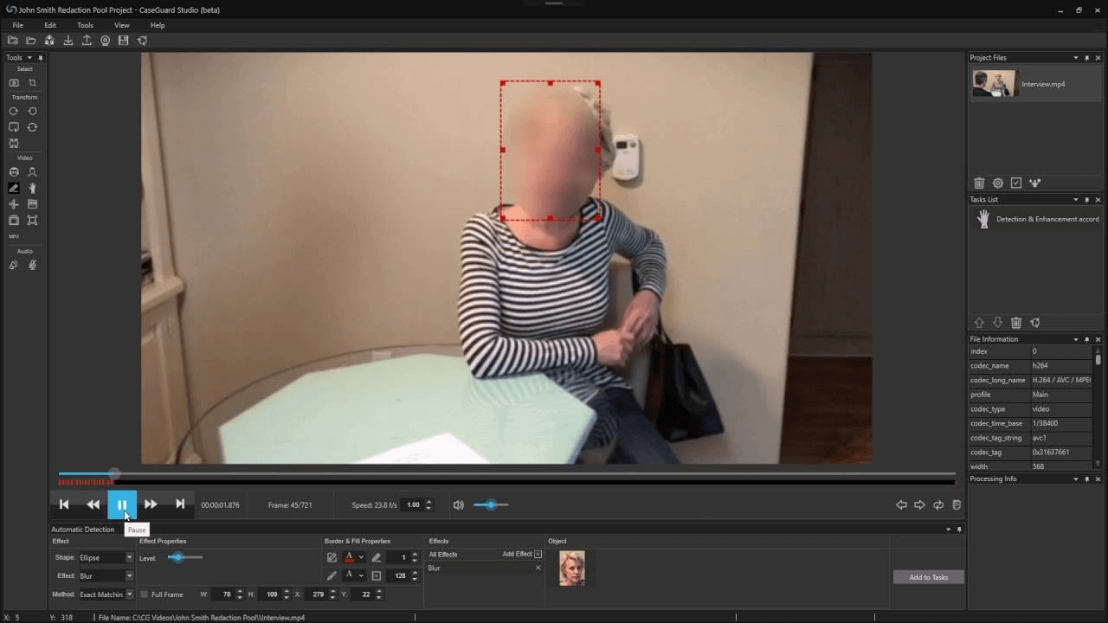This screenshot has width=1108, height=623.
Task: Adjust the blur Level slider
Action: tap(184, 557)
